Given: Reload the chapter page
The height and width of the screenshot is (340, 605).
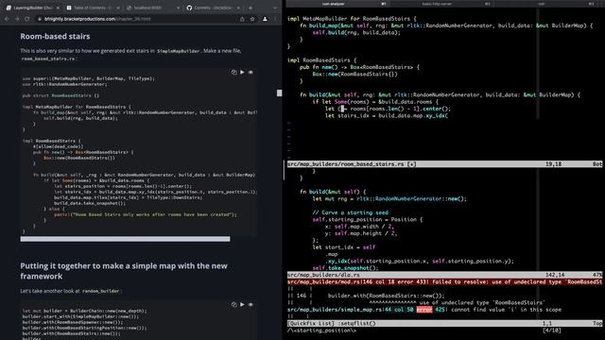Looking at the screenshot, I should point(27,19).
